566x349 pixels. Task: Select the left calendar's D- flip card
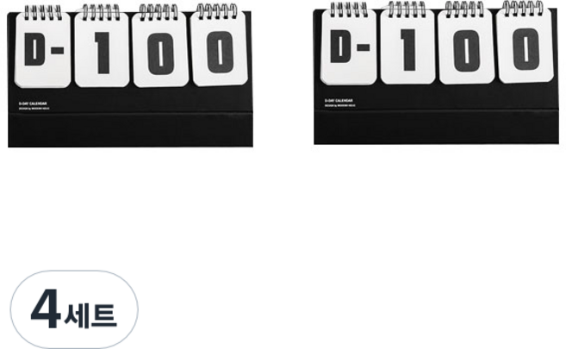[43, 50]
